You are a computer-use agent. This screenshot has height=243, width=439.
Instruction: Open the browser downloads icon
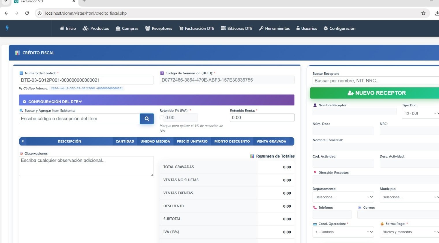tap(436, 13)
